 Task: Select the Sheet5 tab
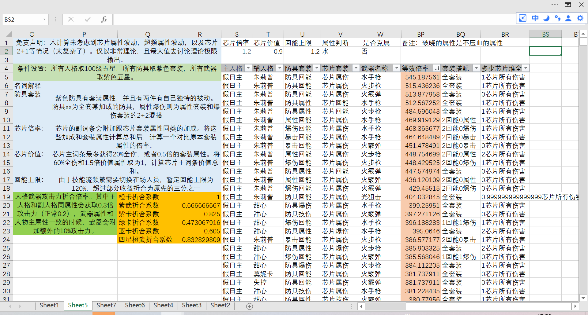tap(78, 305)
